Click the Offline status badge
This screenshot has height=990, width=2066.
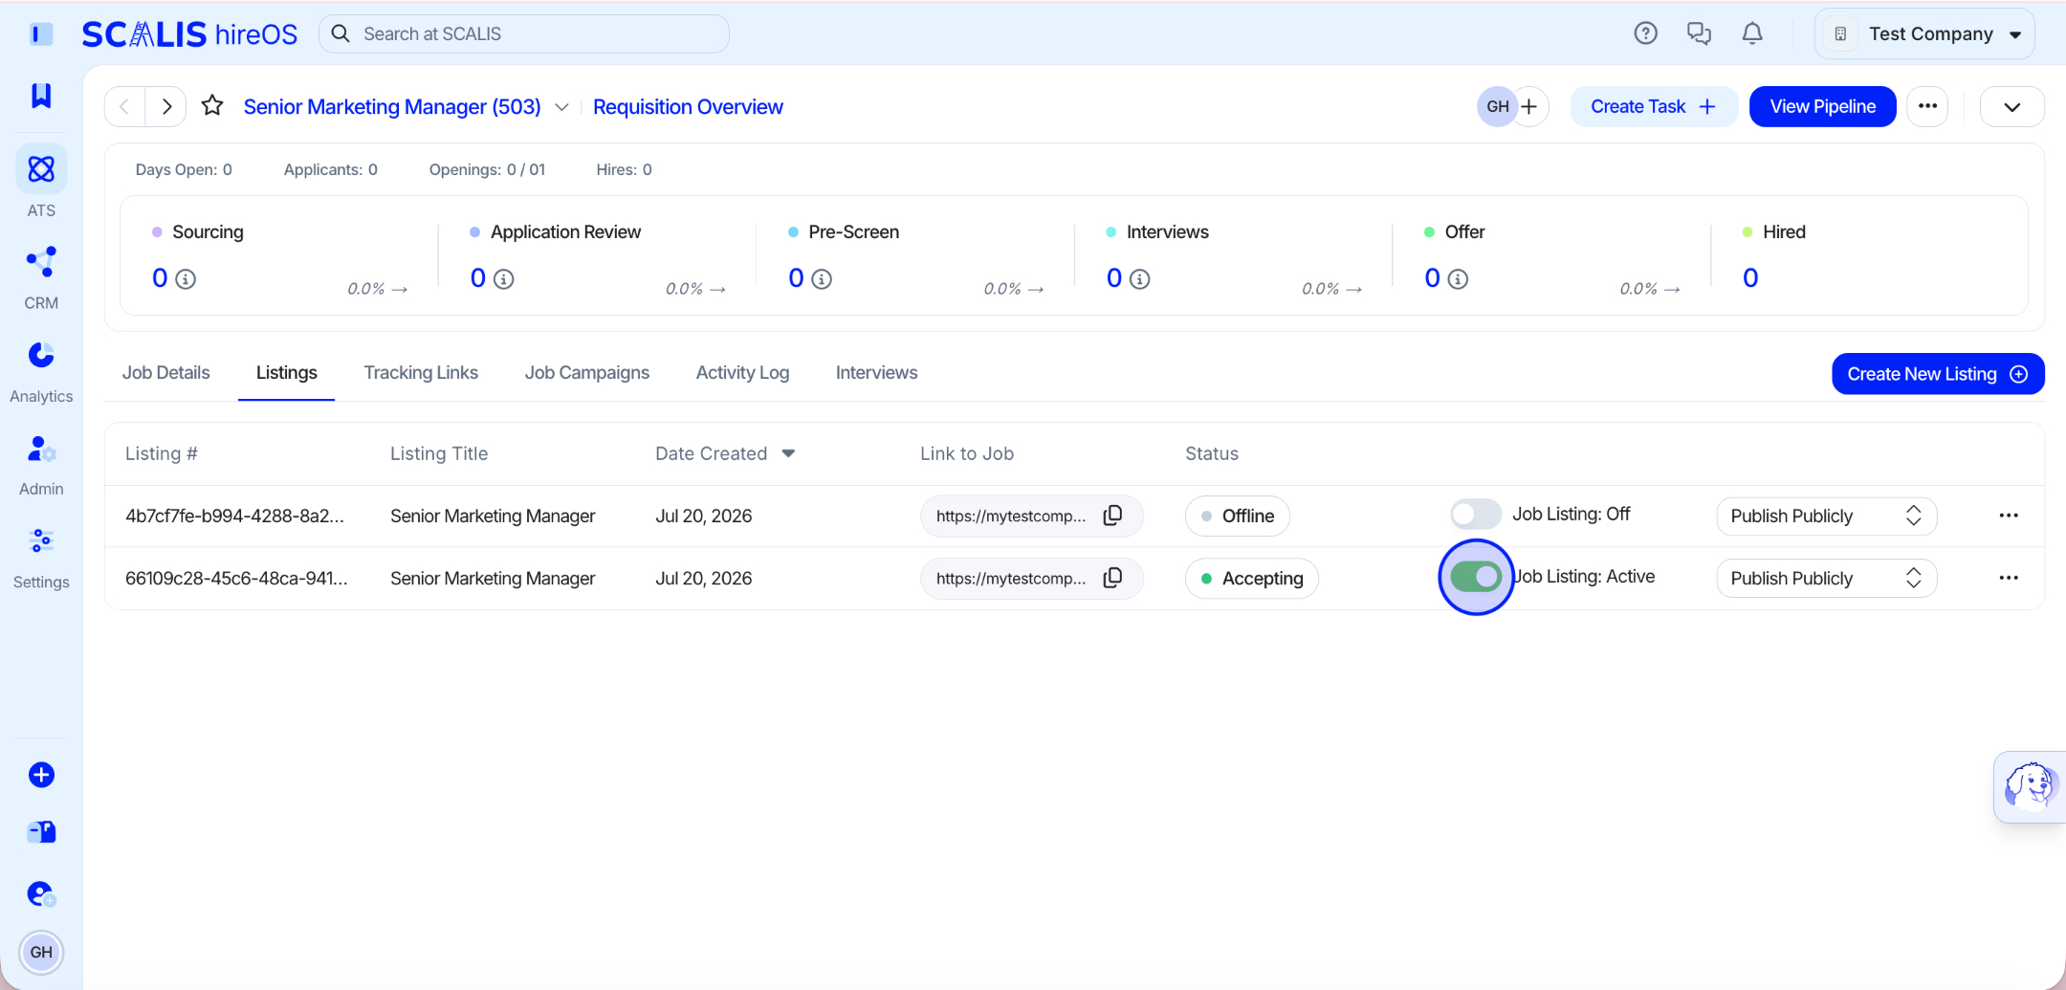[1238, 516]
